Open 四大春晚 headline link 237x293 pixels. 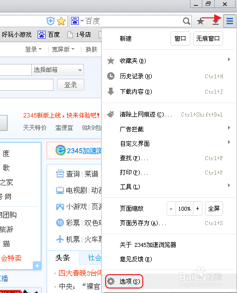pos(80,273)
